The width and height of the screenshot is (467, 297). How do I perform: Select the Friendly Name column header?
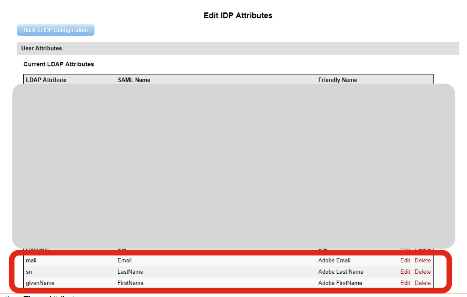[x=337, y=80]
